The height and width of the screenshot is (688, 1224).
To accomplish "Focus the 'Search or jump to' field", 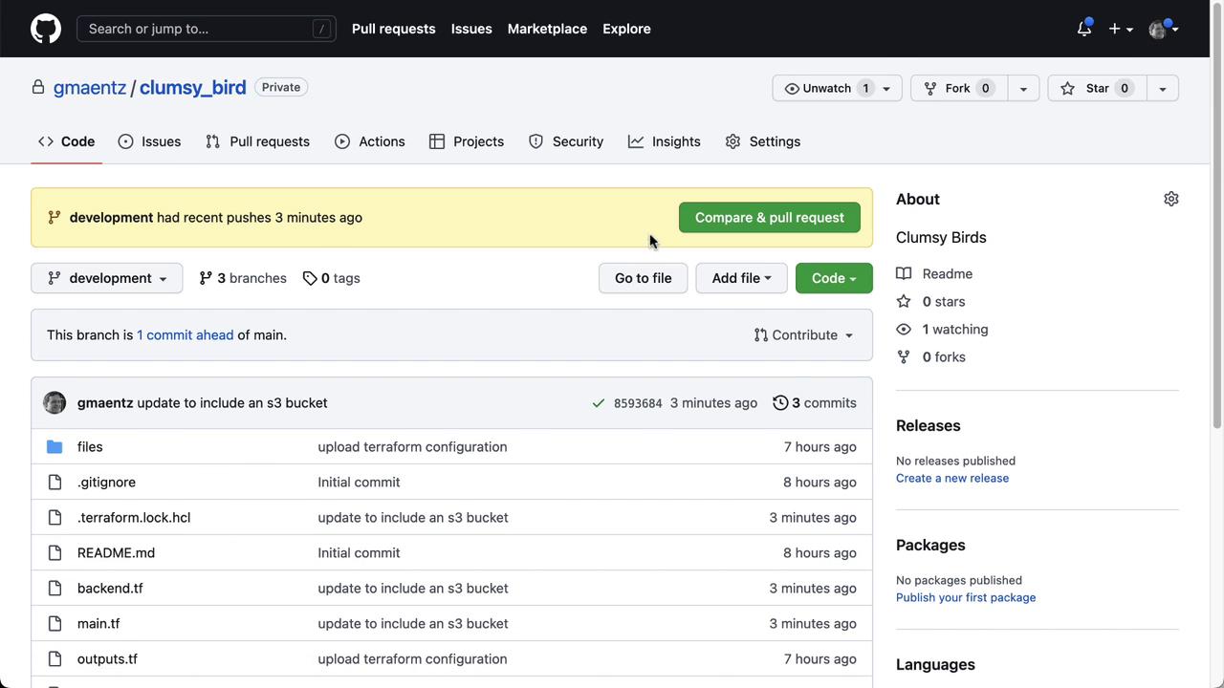I will (x=206, y=29).
